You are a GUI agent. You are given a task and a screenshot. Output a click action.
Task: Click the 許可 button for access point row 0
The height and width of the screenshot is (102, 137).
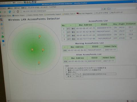pyautogui.click(x=68, y=29)
